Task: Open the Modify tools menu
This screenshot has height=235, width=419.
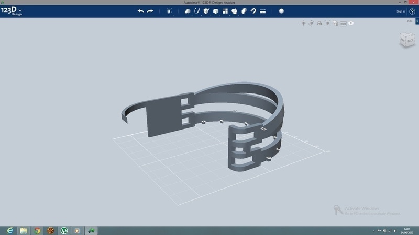Action: pos(216,11)
